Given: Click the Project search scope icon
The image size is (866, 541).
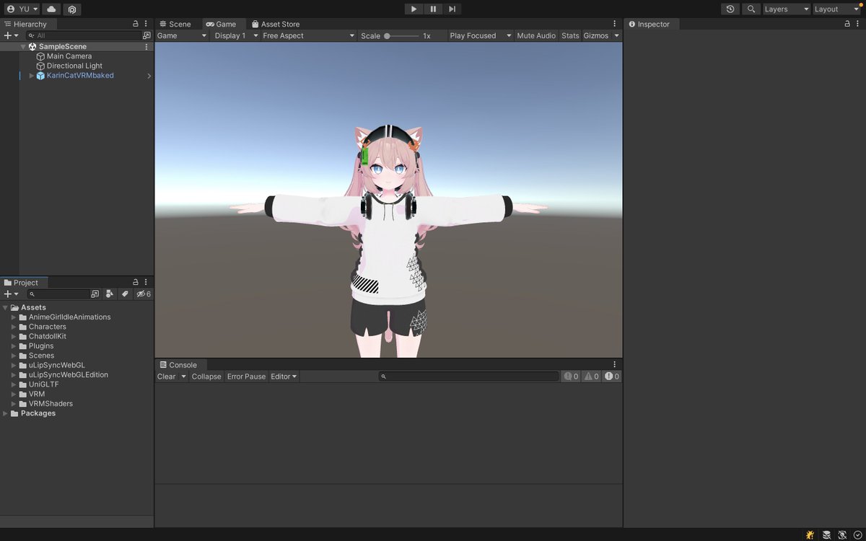Looking at the screenshot, I should click(x=95, y=294).
